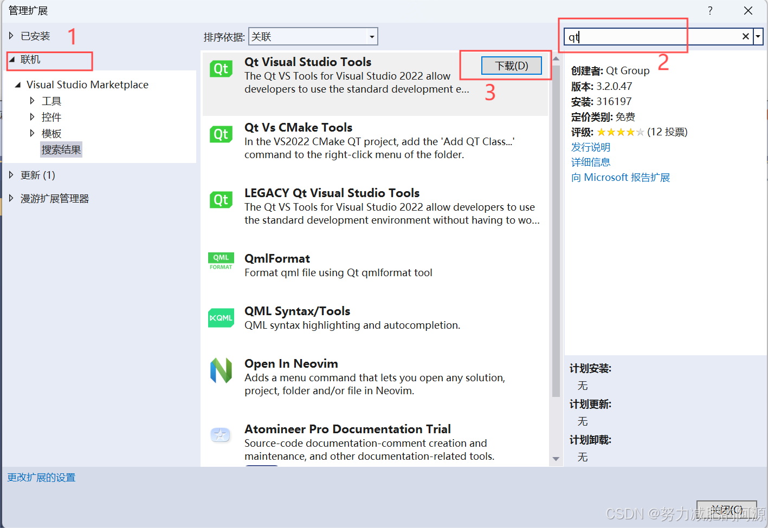The image size is (768, 528).
Task: Select the 控件 tree item label
Action: (x=51, y=117)
